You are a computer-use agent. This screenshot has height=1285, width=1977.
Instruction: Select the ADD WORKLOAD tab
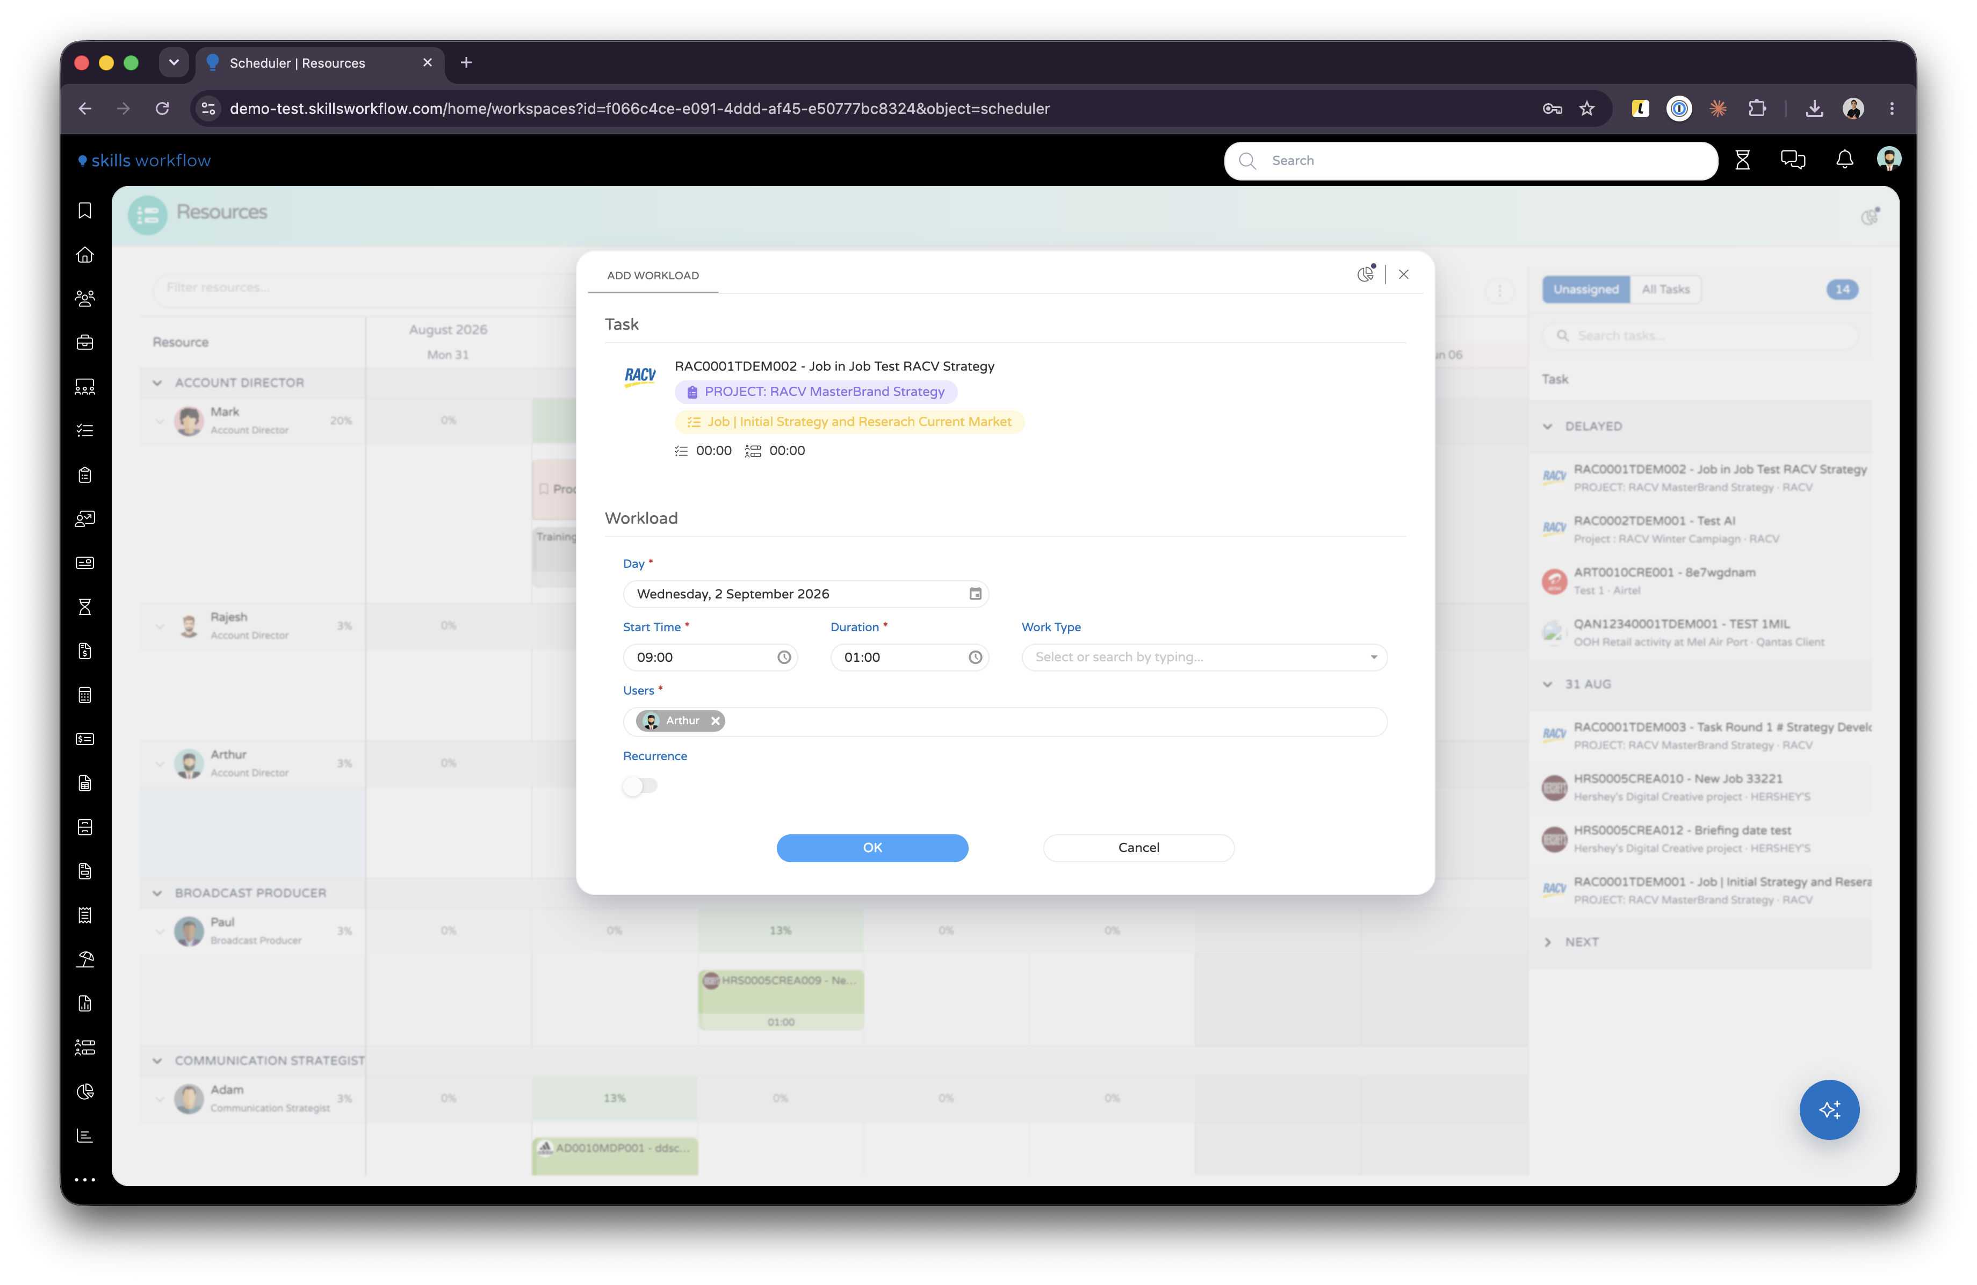tap(653, 276)
